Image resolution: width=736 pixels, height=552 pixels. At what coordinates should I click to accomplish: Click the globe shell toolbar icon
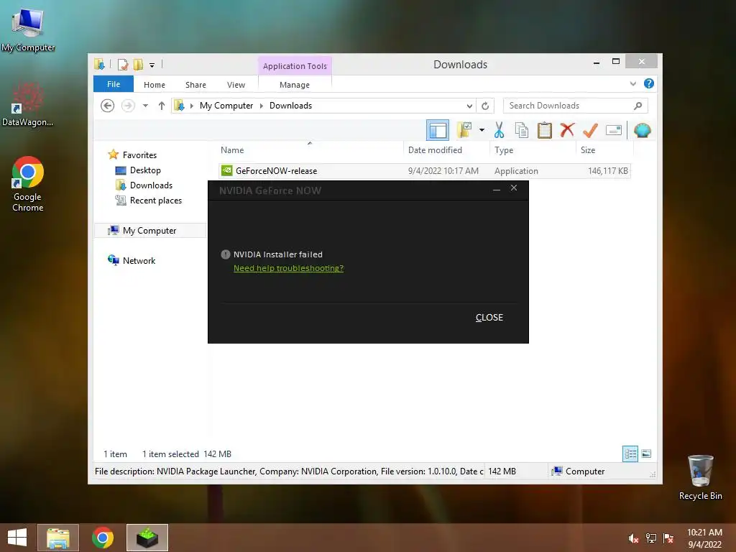coord(642,131)
